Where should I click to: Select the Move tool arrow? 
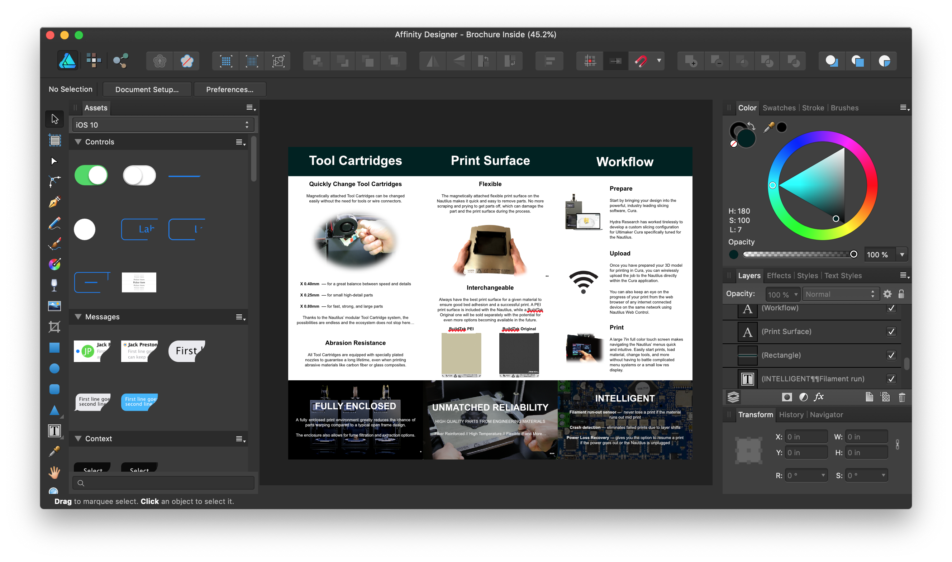54,119
